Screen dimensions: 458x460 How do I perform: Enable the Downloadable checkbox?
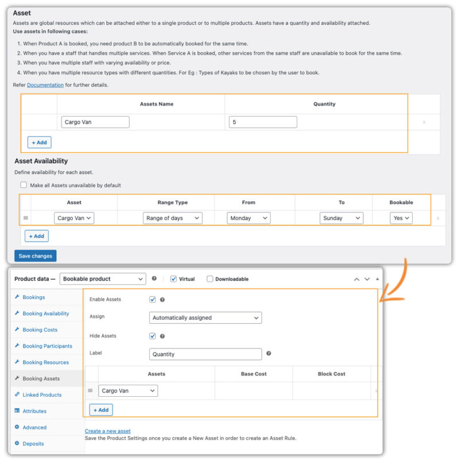pyautogui.click(x=209, y=279)
